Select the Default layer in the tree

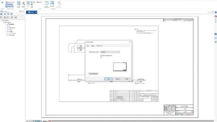click(12, 24)
